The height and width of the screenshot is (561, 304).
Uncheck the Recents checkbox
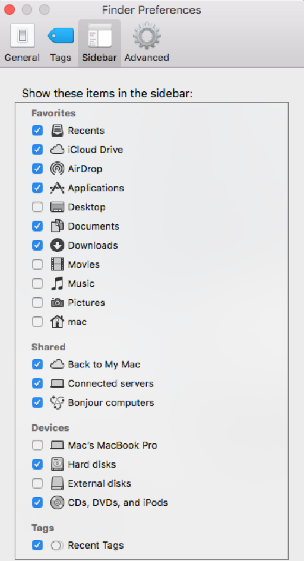[x=37, y=131]
